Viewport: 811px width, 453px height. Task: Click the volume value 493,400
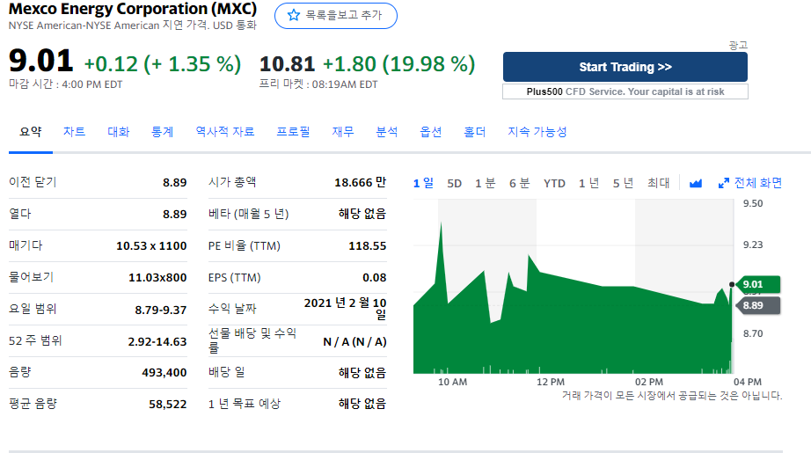coord(164,373)
